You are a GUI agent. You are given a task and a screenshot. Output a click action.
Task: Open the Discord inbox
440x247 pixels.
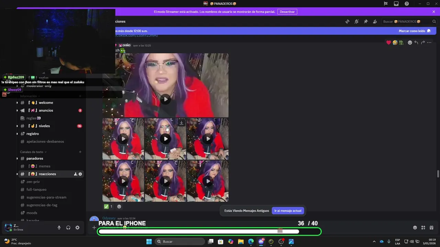396,3
